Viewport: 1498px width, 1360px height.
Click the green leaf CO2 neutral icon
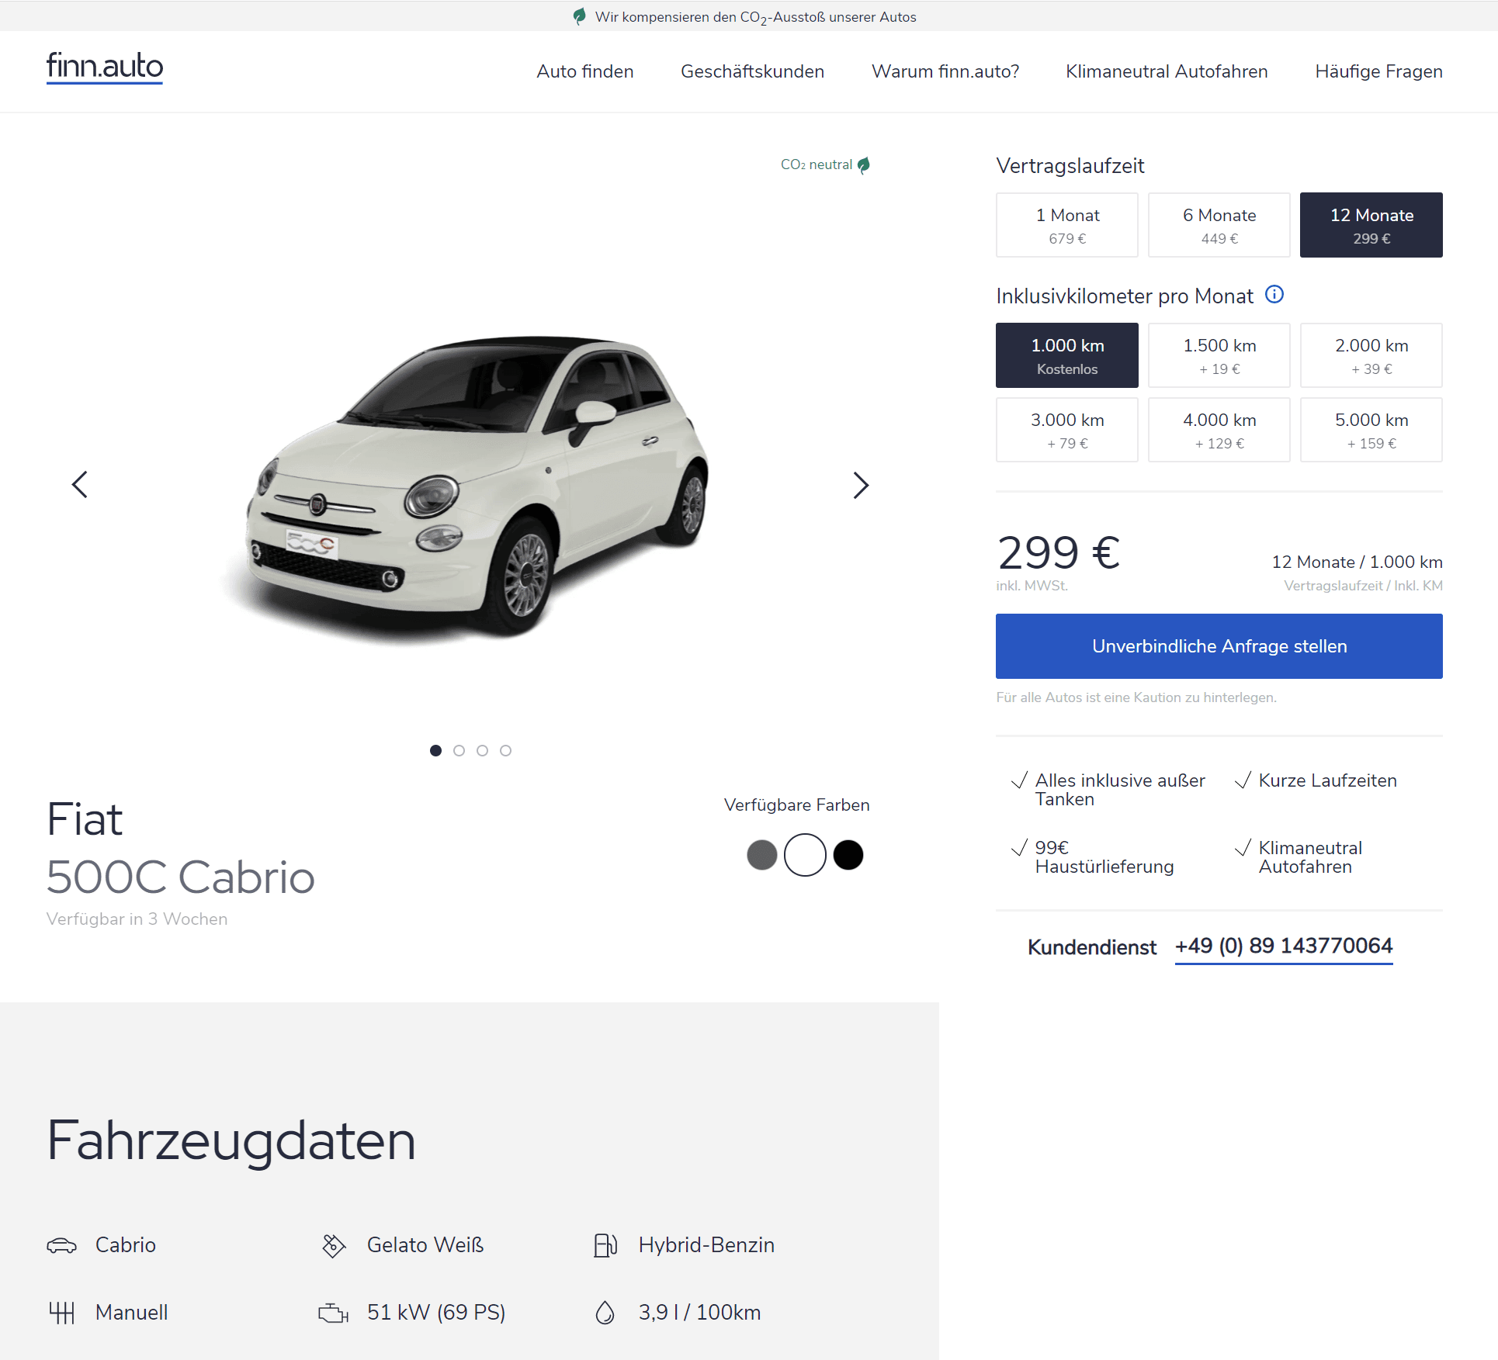click(x=863, y=164)
